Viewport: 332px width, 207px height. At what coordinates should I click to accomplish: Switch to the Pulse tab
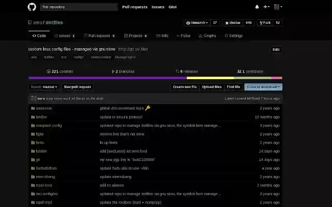(x=183, y=36)
